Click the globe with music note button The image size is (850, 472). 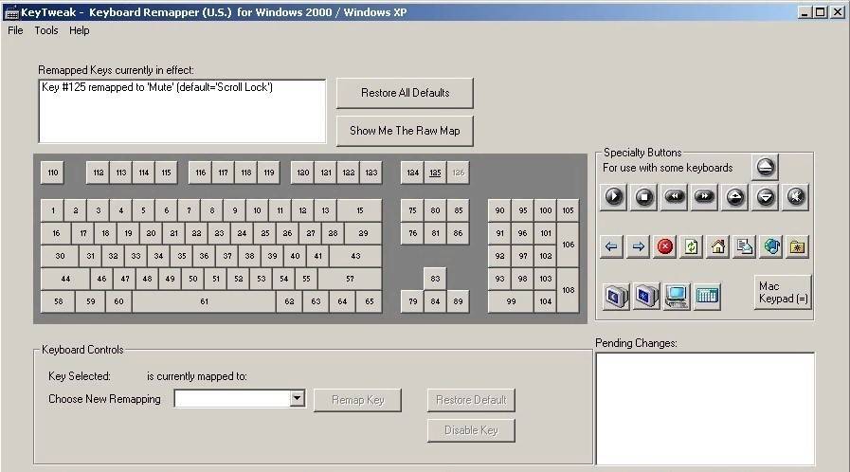point(770,246)
